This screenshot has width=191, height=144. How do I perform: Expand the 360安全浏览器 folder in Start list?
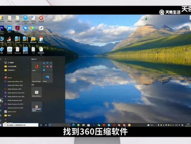click(17, 66)
